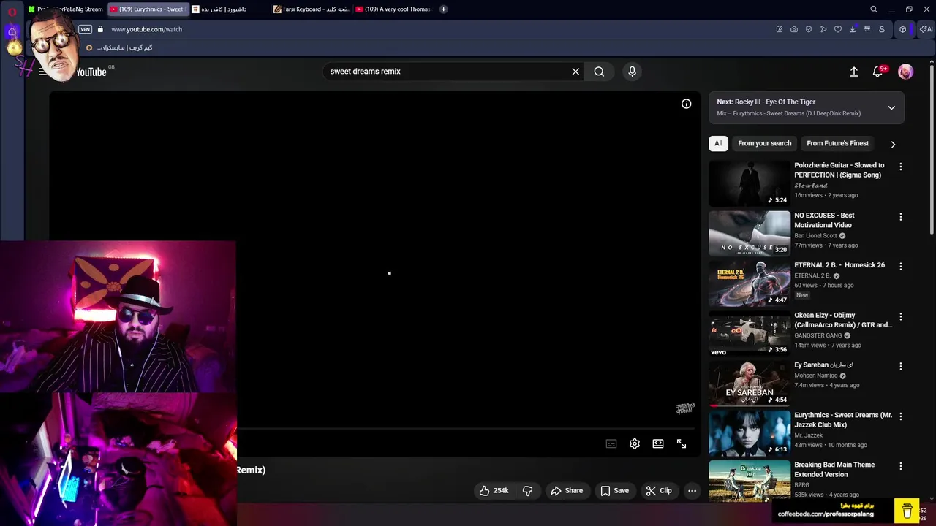Open options for NO EXCUSES video

901,217
